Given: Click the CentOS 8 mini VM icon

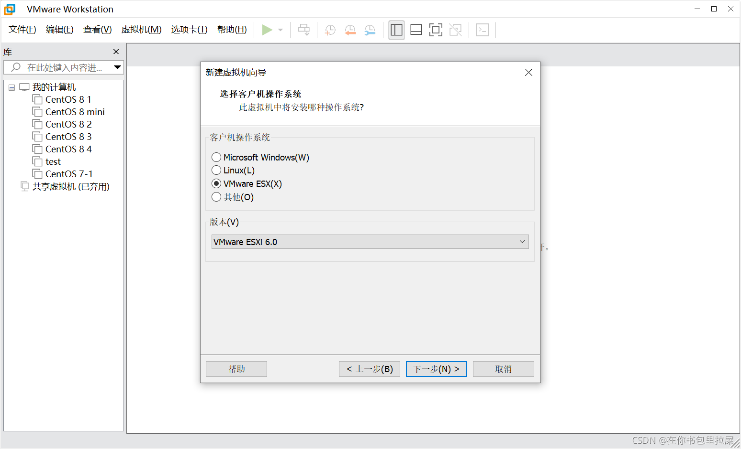Looking at the screenshot, I should [x=37, y=112].
